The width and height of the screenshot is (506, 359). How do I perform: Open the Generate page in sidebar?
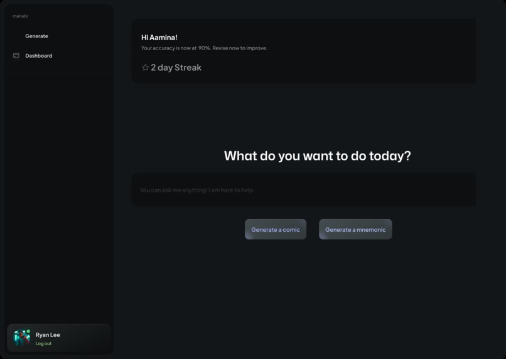[36, 36]
